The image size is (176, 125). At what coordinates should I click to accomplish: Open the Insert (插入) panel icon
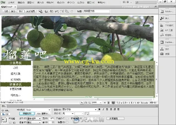pyautogui.click(x=162, y=18)
